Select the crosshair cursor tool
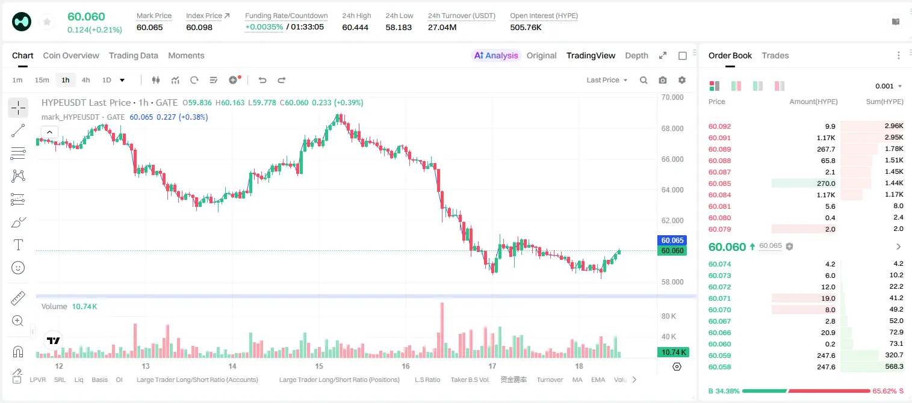This screenshot has height=403, width=912. (18, 108)
